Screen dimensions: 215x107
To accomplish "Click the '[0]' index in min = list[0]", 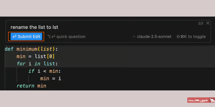I will pos(51,56).
